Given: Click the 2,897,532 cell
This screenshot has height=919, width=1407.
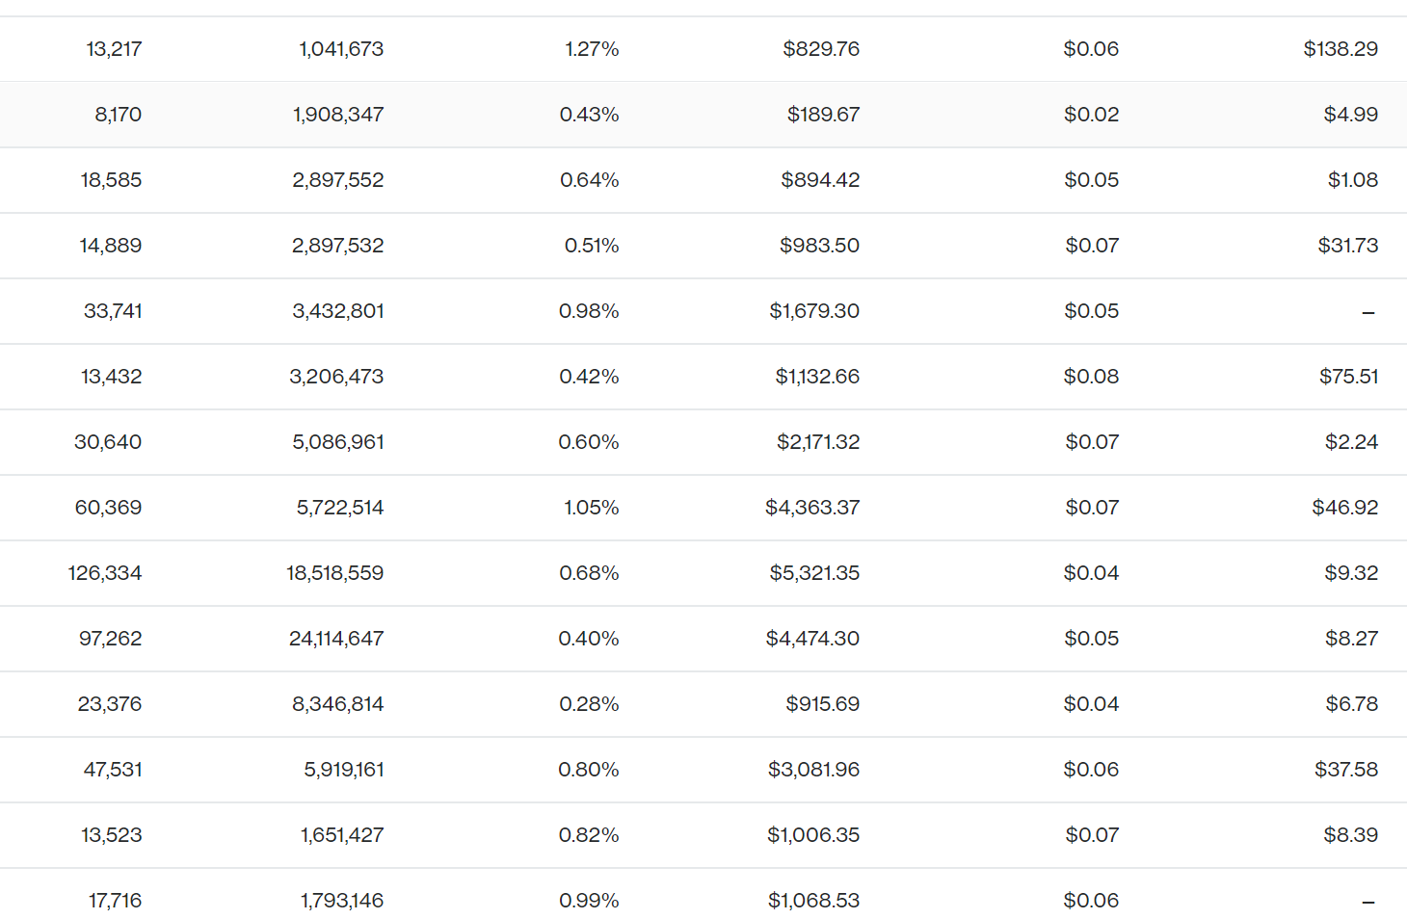Looking at the screenshot, I should pos(337,246).
